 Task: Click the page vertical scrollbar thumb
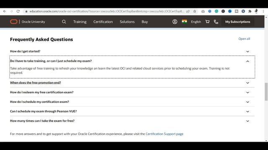tap(266, 92)
